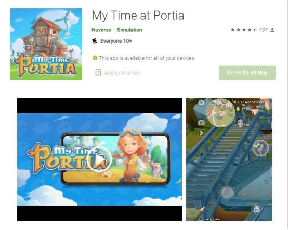The height and width of the screenshot is (230, 288).
Task: Click the backpack icon in gameplay screenshot
Action: tap(256, 209)
